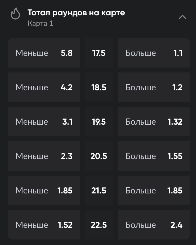The width and height of the screenshot is (196, 245).
Task: Click the Карта 1 subtitle
Action: tap(40, 23)
